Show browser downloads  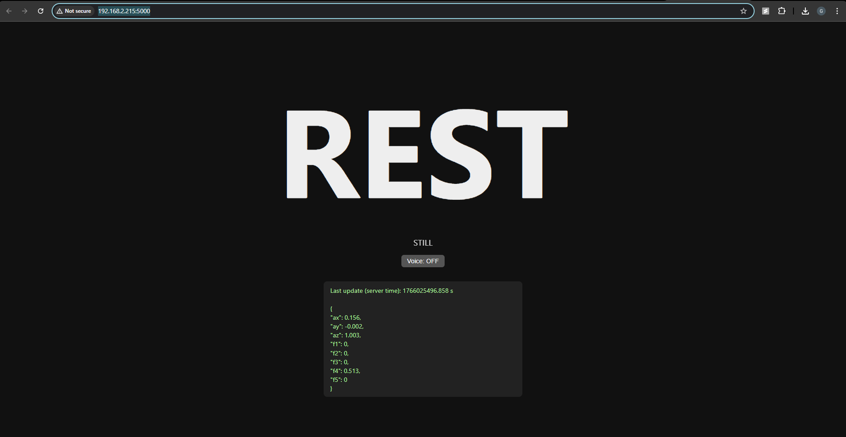click(x=805, y=11)
